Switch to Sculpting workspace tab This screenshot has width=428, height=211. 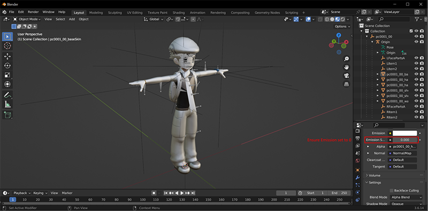115,13
